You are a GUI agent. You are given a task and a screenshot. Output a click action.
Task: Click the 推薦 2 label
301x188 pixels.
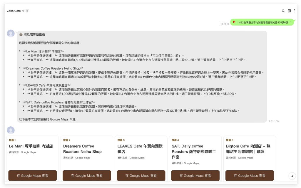[67, 140]
